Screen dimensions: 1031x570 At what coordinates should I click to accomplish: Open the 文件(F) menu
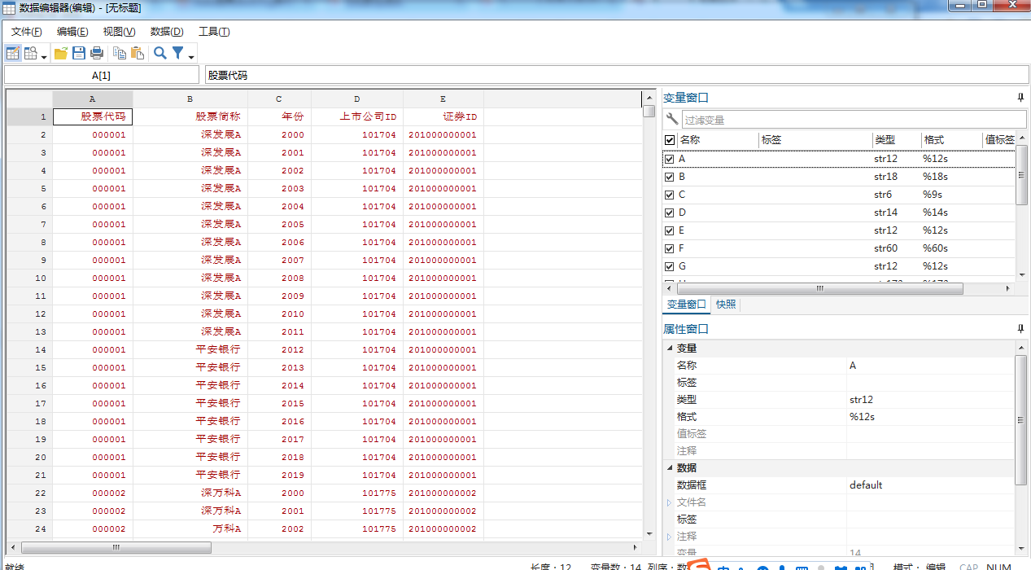26,32
